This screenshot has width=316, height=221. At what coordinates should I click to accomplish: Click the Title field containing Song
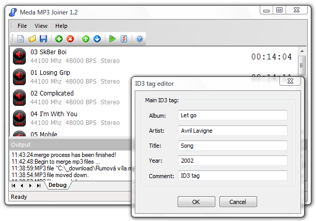pos(233,146)
